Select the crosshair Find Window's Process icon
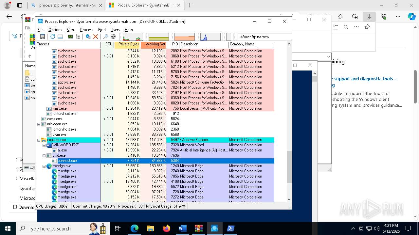The width and height of the screenshot is (419, 235). [x=113, y=37]
